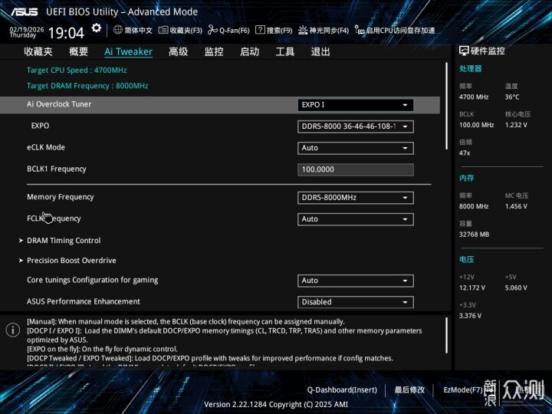
Task: Click 36°C temperature reading
Action: pyautogui.click(x=512, y=97)
